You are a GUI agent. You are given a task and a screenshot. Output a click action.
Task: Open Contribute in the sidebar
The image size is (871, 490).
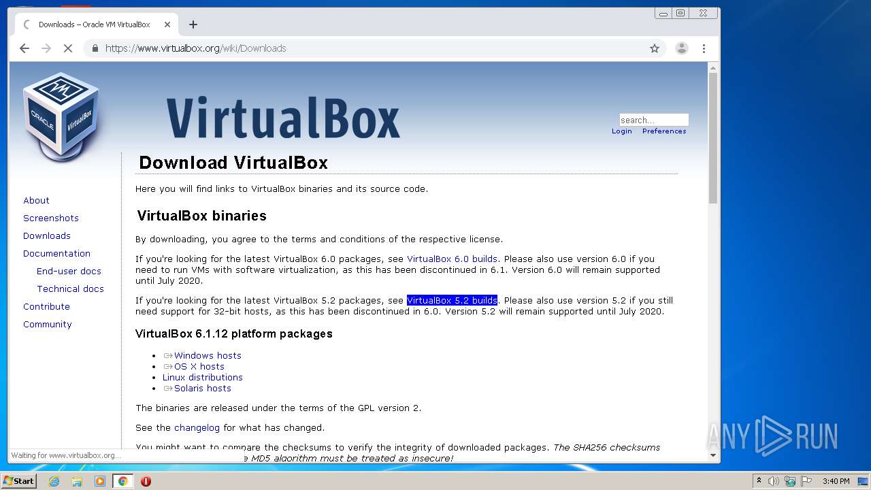[x=46, y=306]
